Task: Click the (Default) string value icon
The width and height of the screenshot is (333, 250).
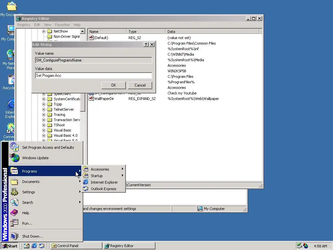Action: [91, 38]
